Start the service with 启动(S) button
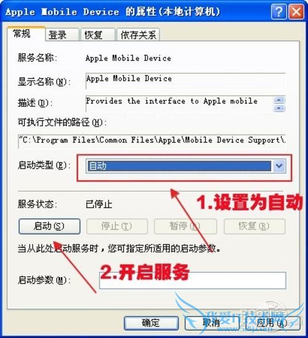Screen dimensions: 308x338 pos(49,227)
